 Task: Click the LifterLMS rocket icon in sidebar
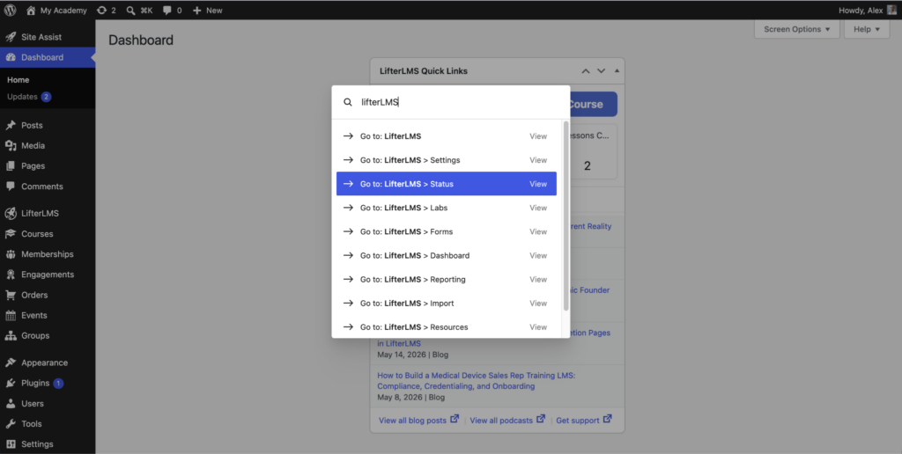pyautogui.click(x=11, y=213)
